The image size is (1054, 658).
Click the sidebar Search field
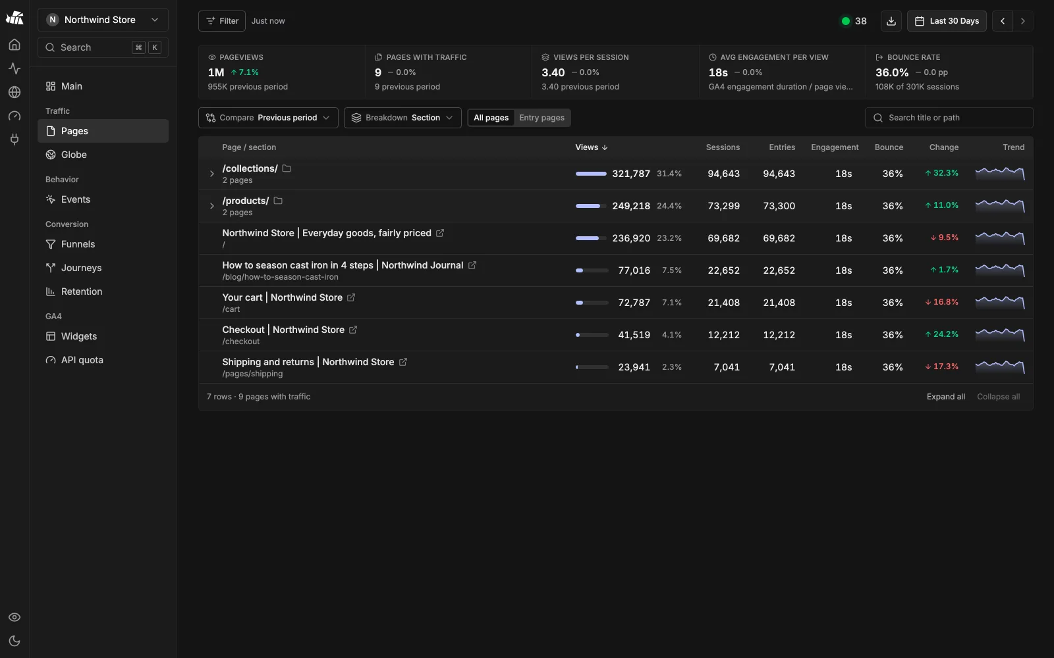(x=103, y=47)
